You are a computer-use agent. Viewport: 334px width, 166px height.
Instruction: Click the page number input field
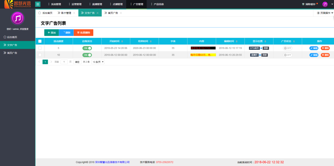coord(64,62)
